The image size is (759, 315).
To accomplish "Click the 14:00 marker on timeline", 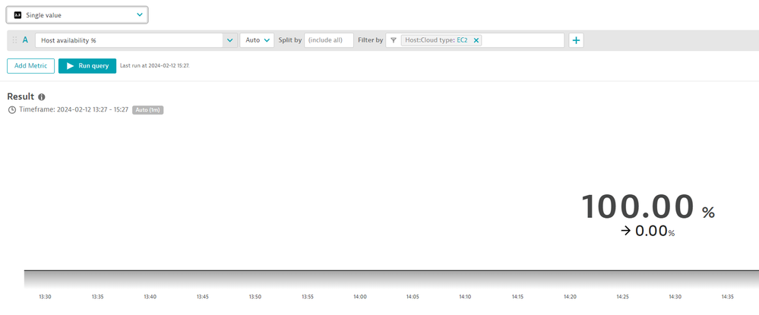I will 360,297.
